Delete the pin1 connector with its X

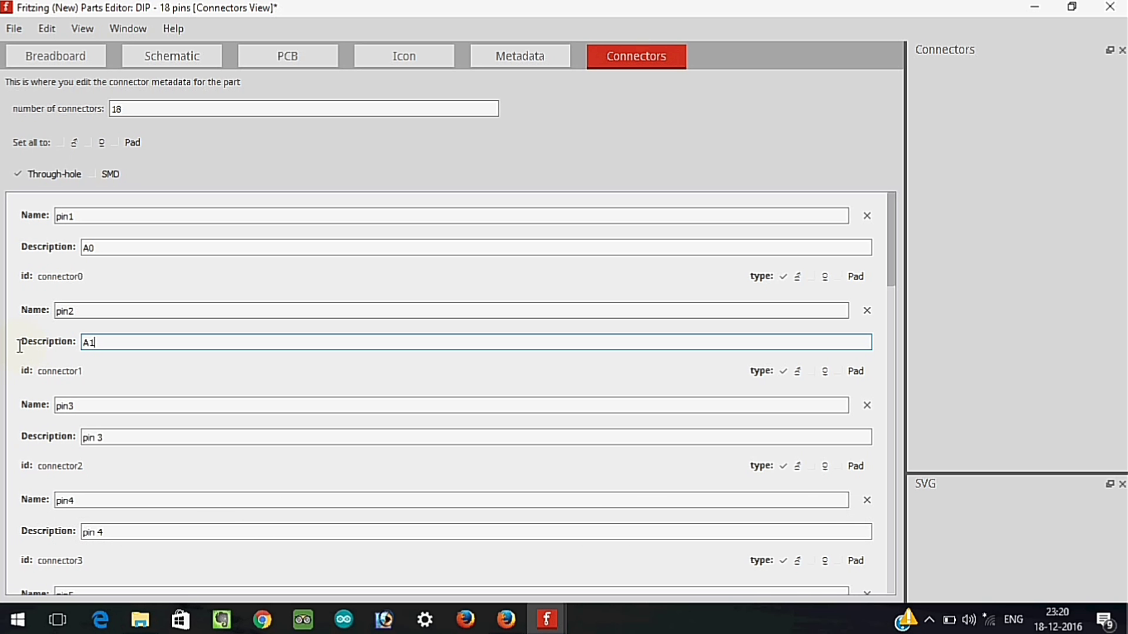(867, 216)
